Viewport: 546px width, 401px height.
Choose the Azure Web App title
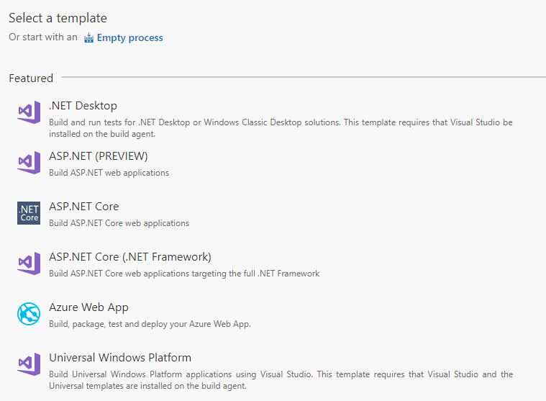88,307
